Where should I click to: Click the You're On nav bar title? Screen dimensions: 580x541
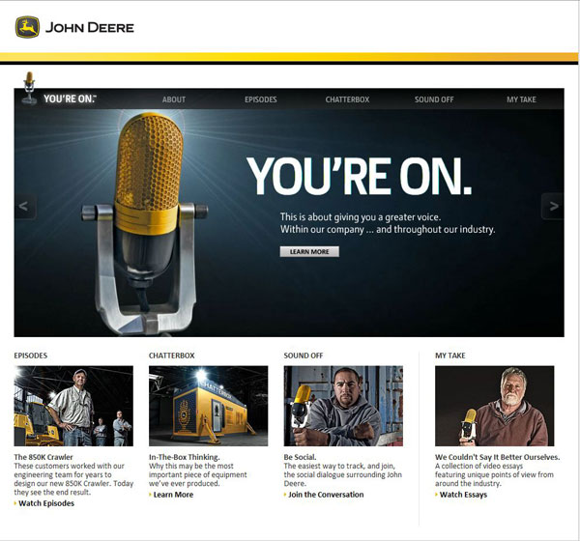tap(70, 99)
